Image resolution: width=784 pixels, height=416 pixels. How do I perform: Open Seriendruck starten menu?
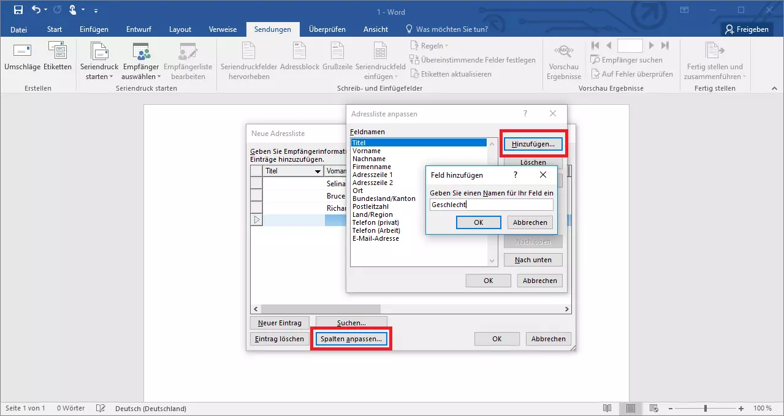98,62
